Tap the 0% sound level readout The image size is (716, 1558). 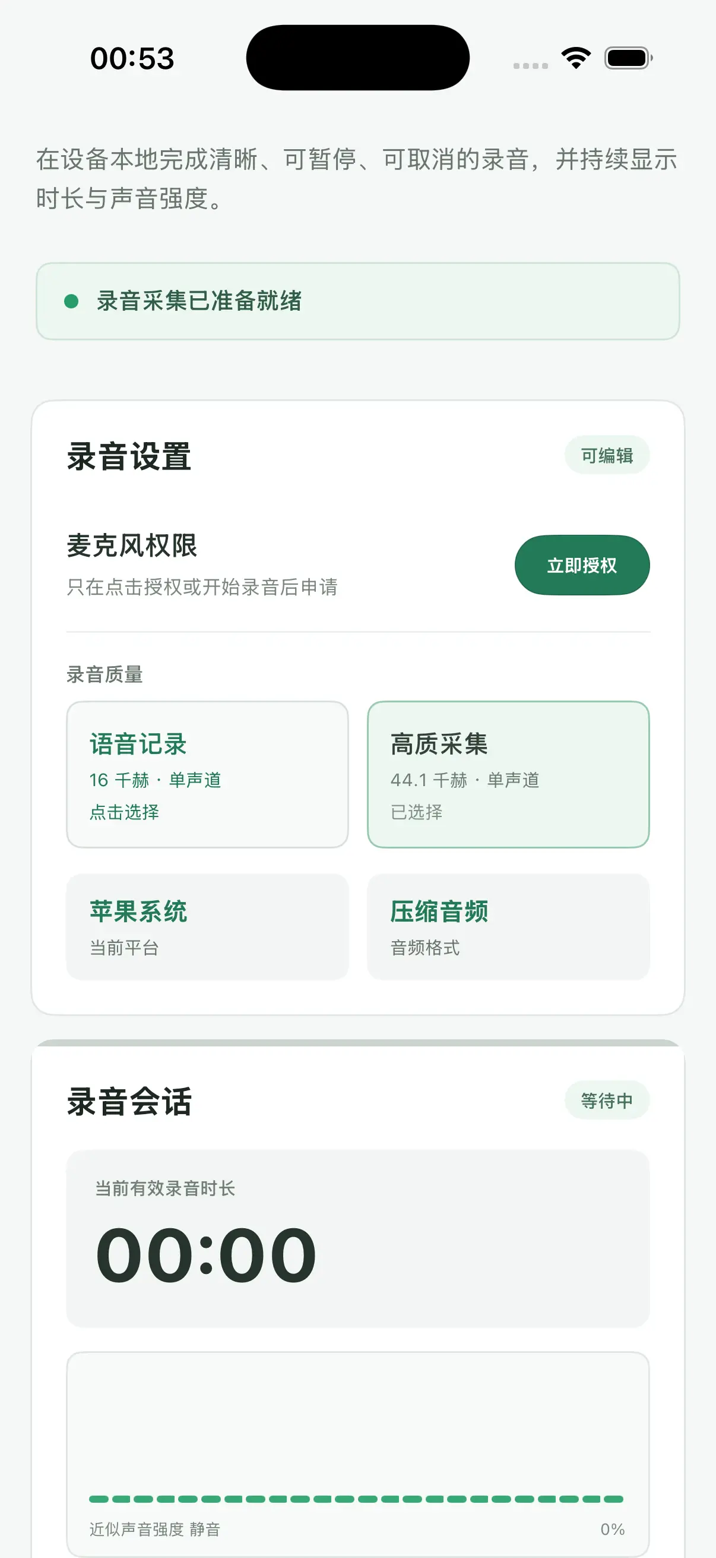(x=612, y=1529)
